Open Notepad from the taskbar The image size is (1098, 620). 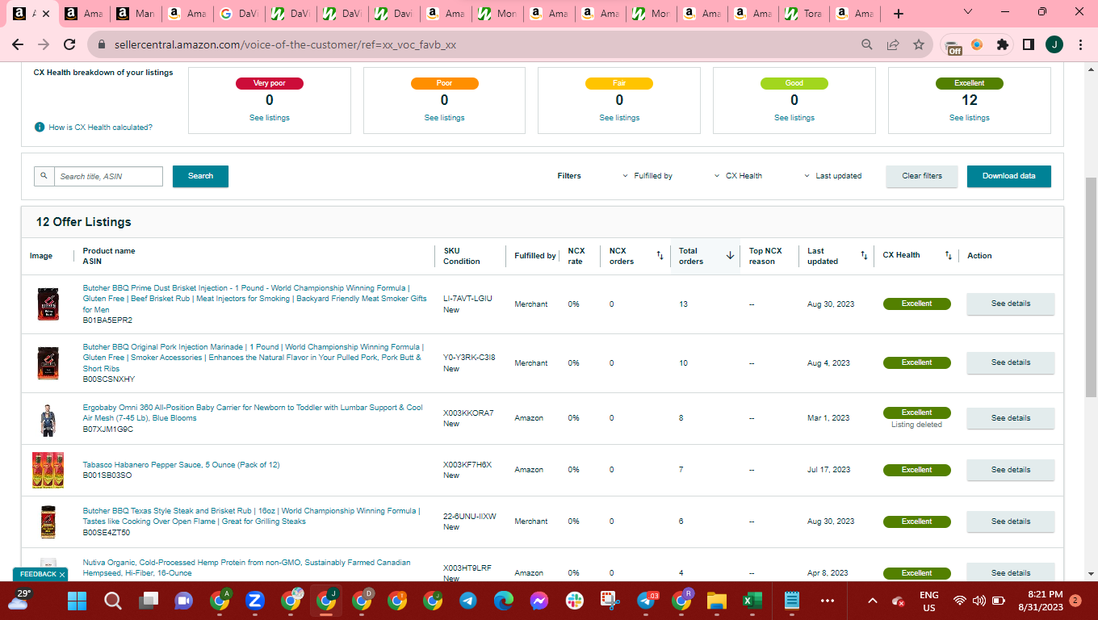pos(791,601)
